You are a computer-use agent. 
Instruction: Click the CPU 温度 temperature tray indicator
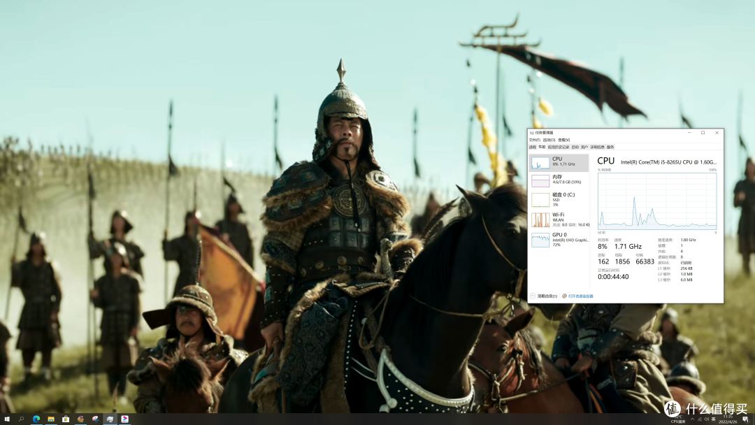(678, 419)
